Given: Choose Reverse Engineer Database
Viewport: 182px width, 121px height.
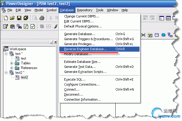Looking at the screenshot, I should 99,49.
